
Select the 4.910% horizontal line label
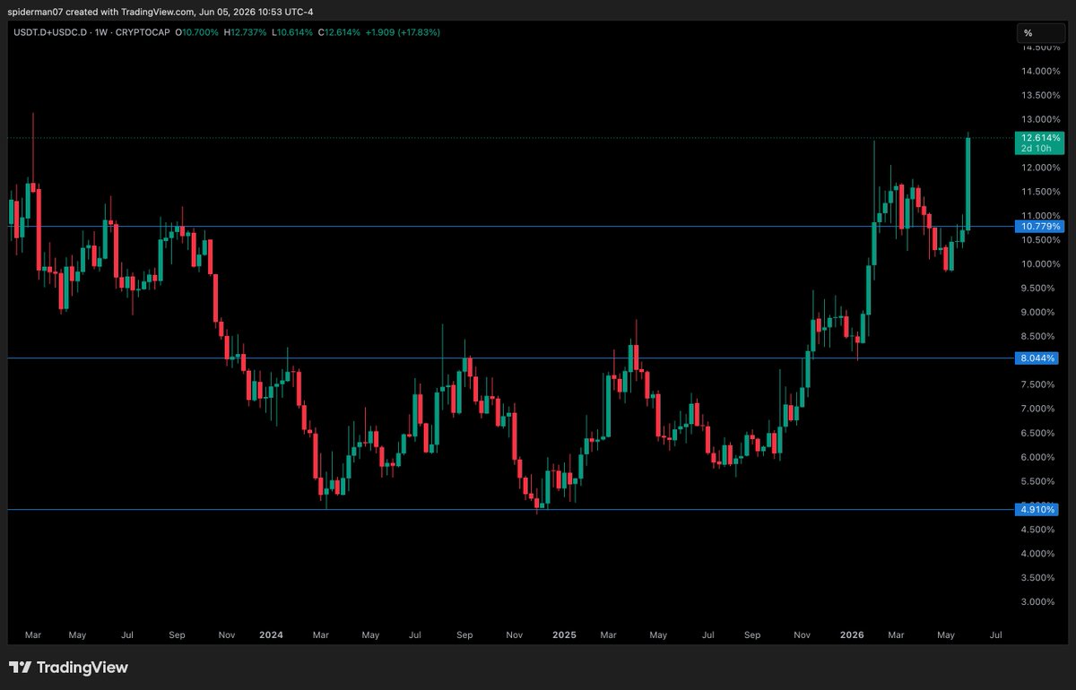1038,509
